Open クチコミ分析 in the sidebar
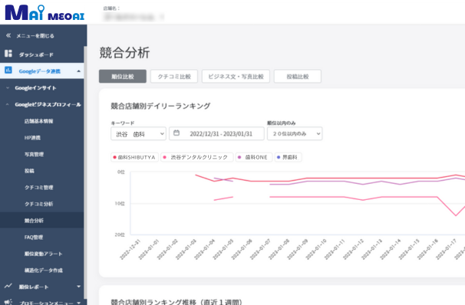This screenshot has width=465, height=305. click(38, 204)
